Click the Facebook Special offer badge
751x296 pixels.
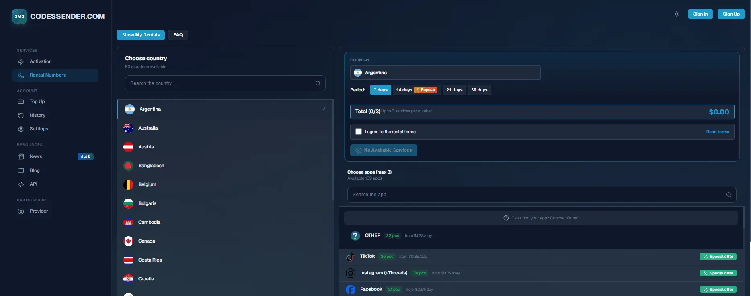click(x=718, y=290)
